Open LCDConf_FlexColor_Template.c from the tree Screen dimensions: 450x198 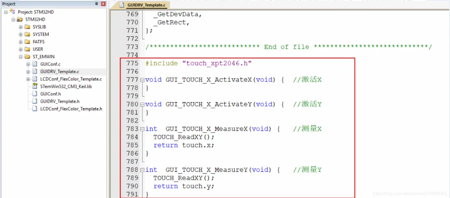(x=71, y=79)
